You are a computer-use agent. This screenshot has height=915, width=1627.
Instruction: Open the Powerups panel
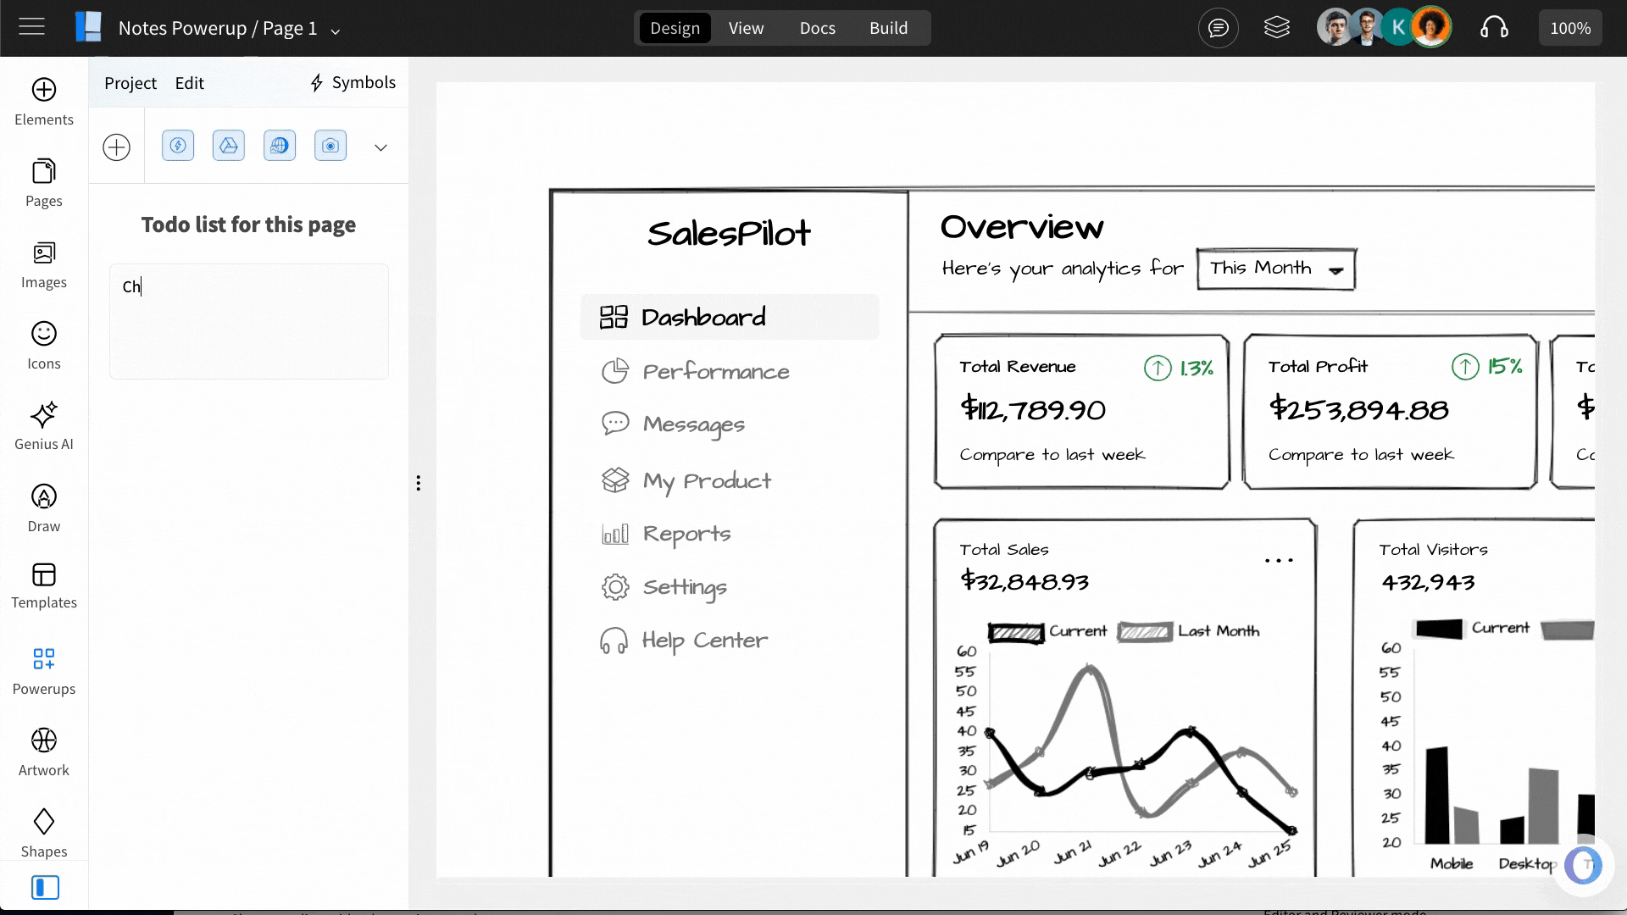(43, 669)
